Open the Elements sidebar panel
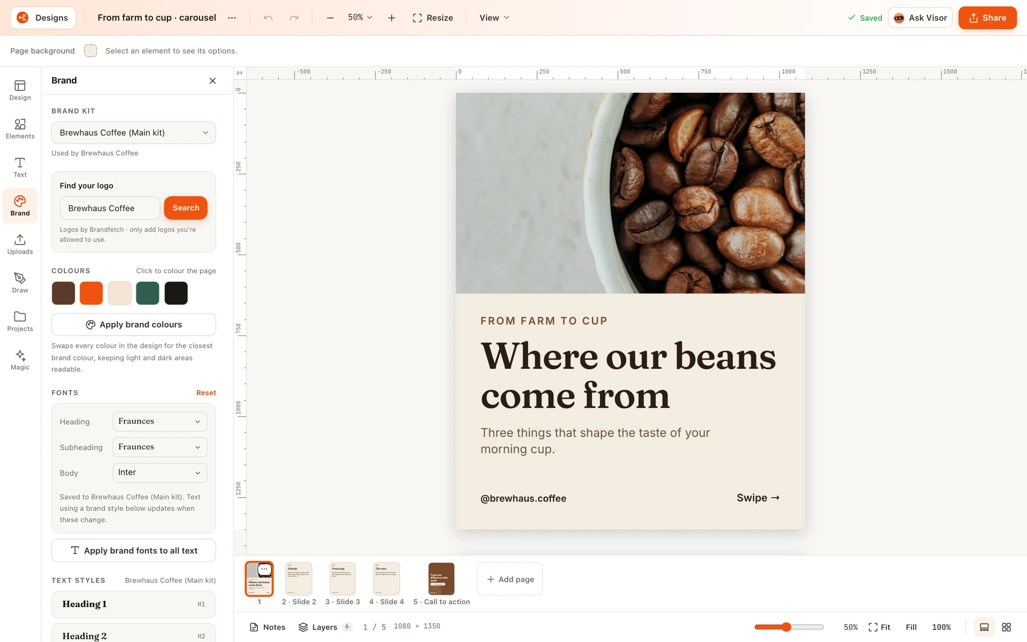This screenshot has height=642, width=1027. click(20, 129)
